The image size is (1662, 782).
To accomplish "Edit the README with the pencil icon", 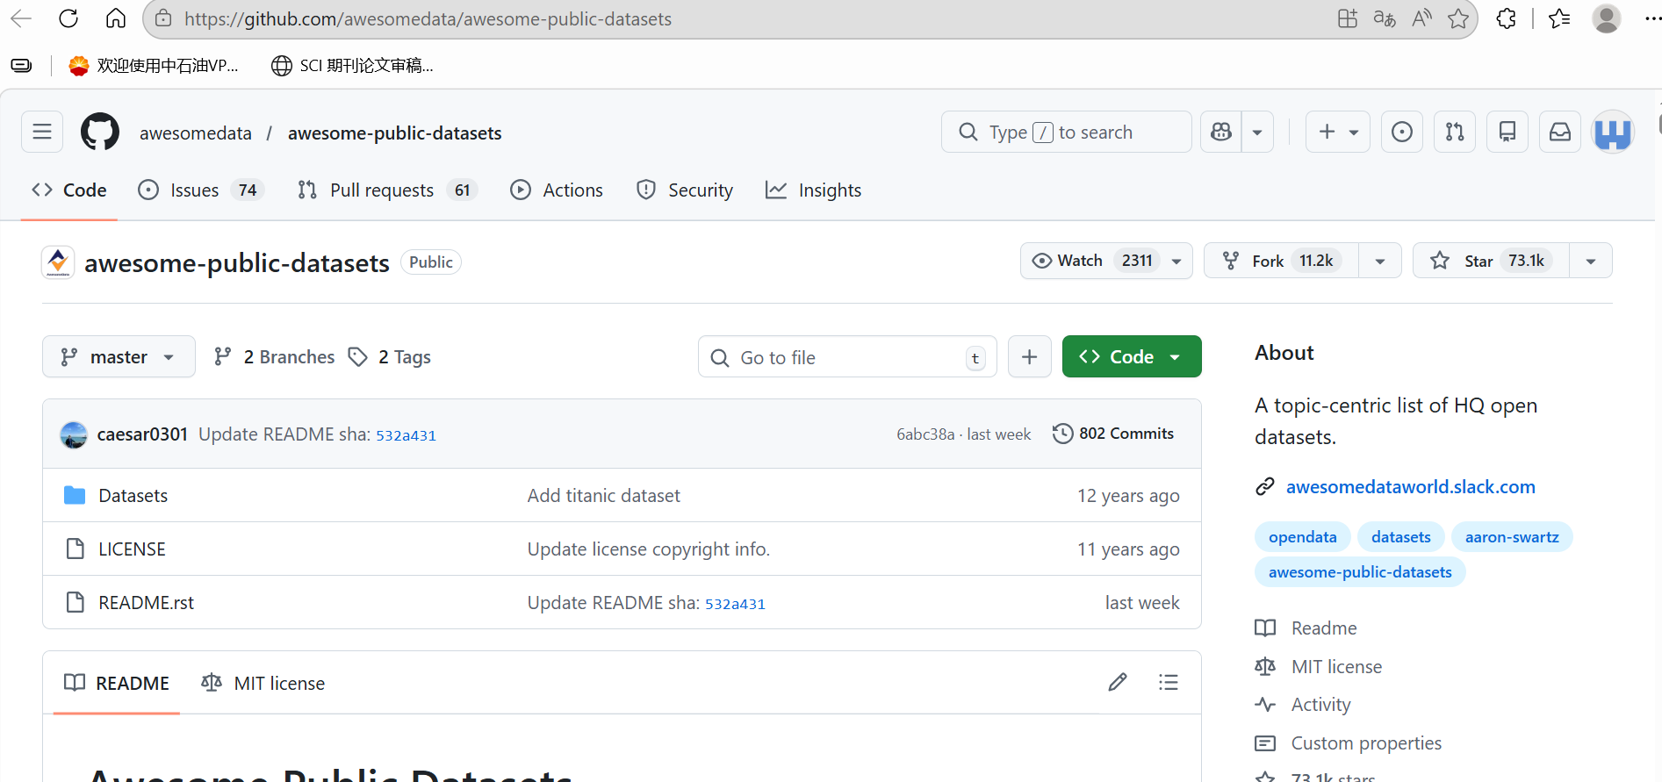I will coord(1118,683).
